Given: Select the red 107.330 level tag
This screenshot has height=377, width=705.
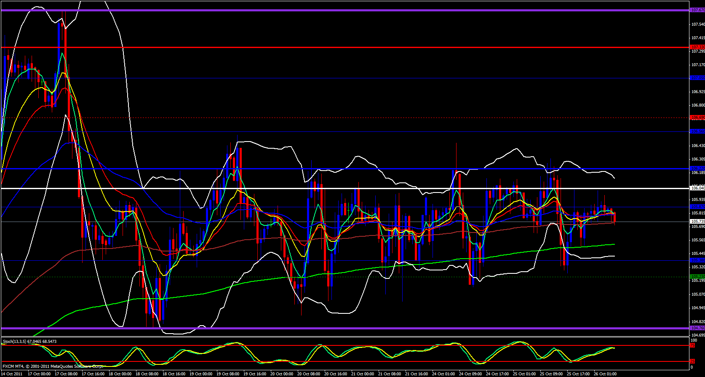Looking at the screenshot, I should click(697, 47).
